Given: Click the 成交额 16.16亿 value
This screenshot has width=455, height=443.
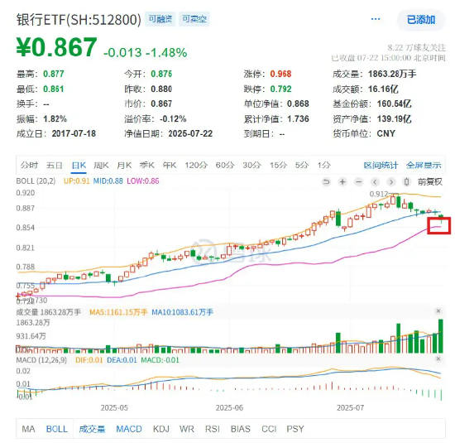Looking at the screenshot, I should click(383, 89).
